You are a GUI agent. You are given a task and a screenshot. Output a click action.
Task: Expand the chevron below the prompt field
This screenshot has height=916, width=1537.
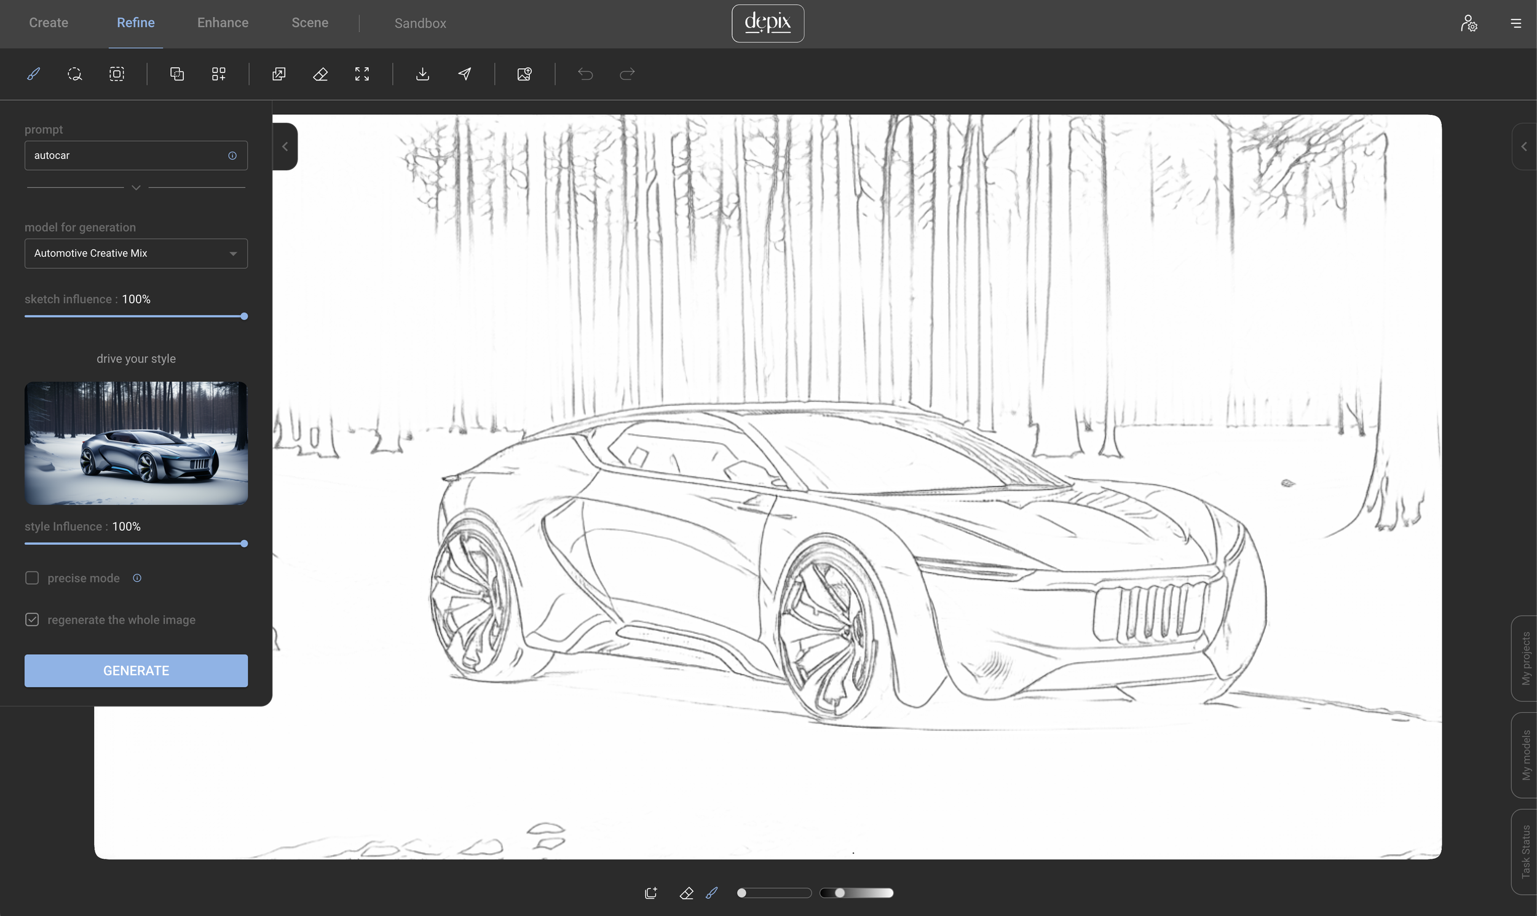[x=136, y=187]
